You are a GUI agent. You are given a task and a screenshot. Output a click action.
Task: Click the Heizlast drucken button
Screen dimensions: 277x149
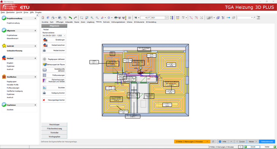(54, 51)
